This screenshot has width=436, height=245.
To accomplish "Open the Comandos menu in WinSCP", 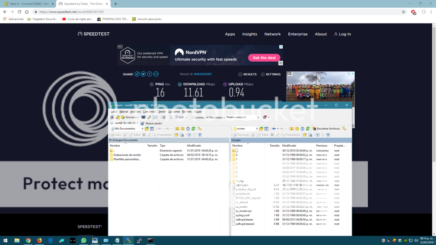I will pos(149,111).
